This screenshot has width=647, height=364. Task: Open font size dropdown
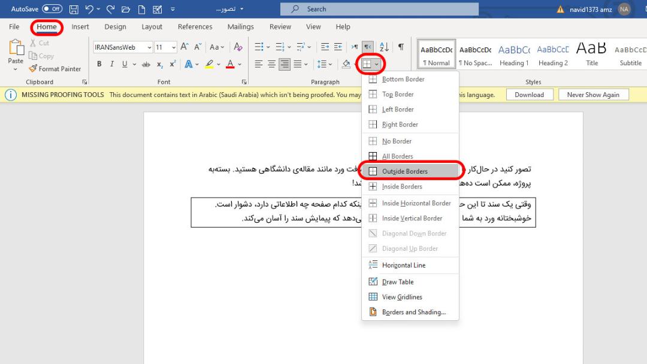click(174, 47)
